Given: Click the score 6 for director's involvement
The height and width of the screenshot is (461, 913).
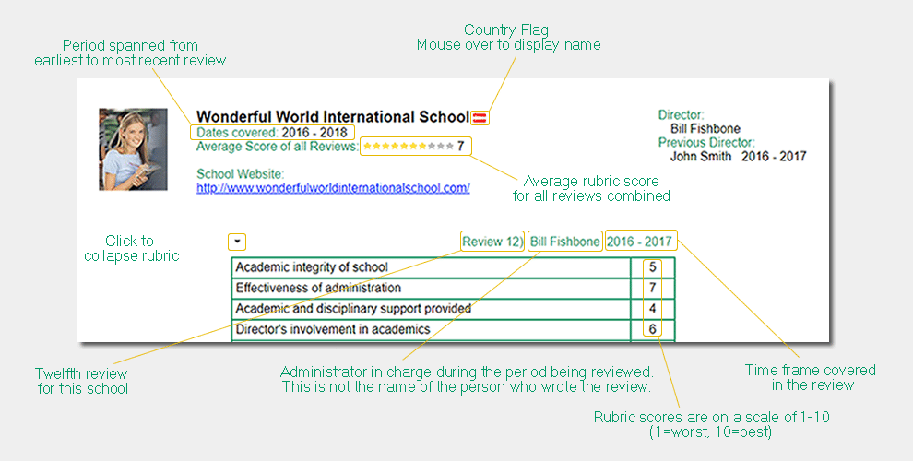Looking at the screenshot, I should 653,329.
